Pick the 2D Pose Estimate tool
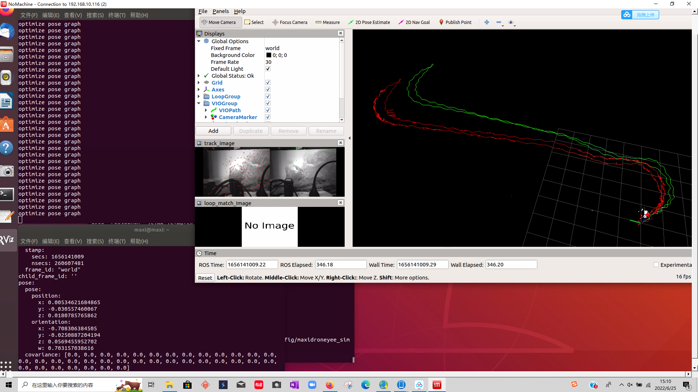Viewport: 698px width, 392px height. 369,22
